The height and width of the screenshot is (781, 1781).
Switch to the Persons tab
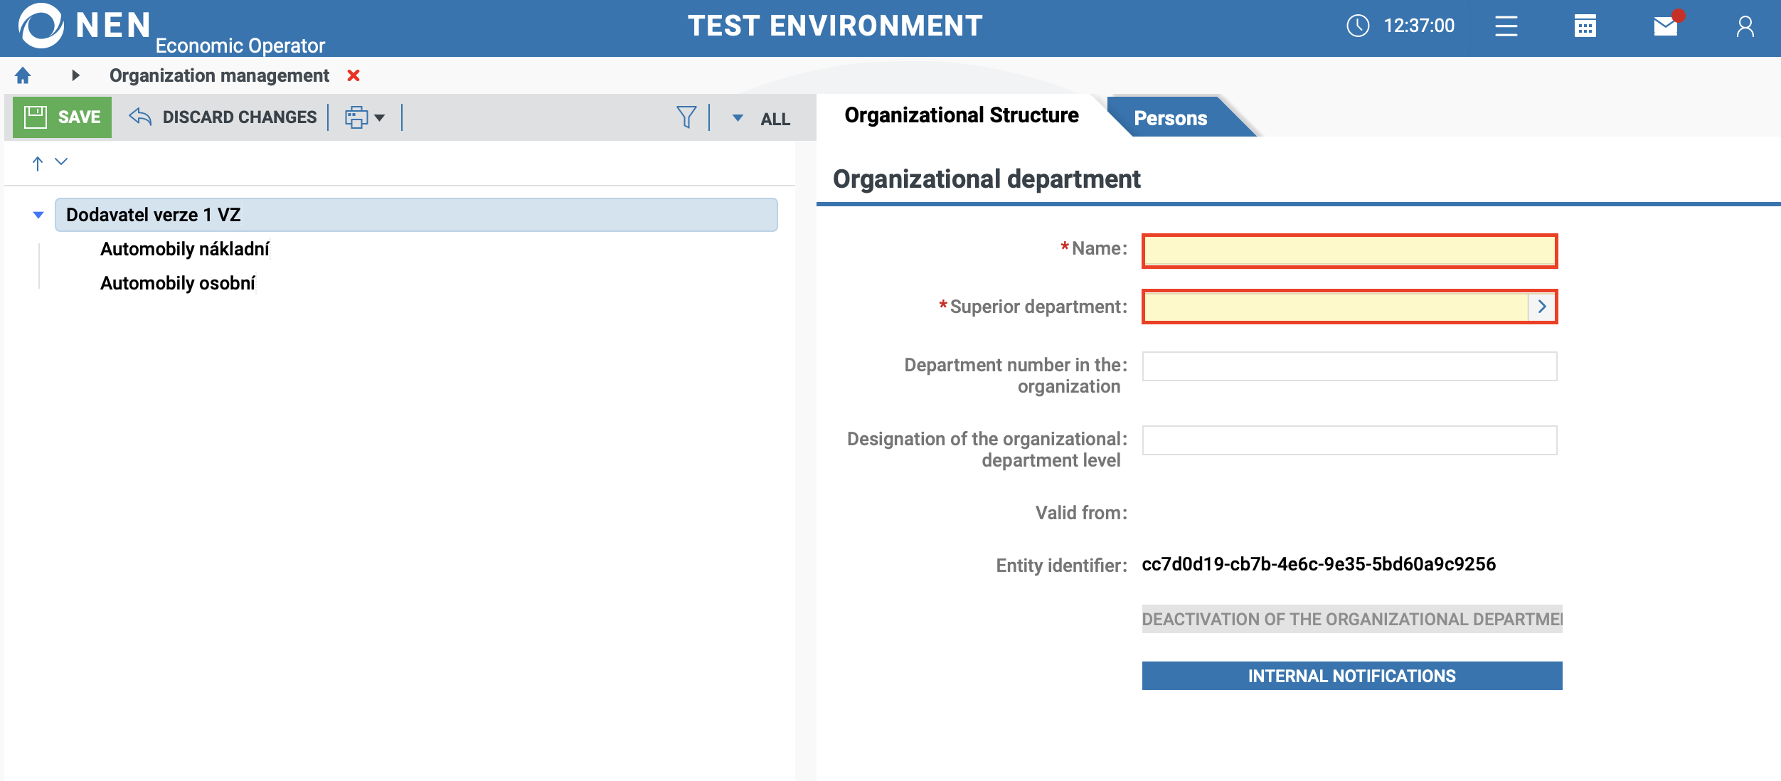pos(1170,118)
